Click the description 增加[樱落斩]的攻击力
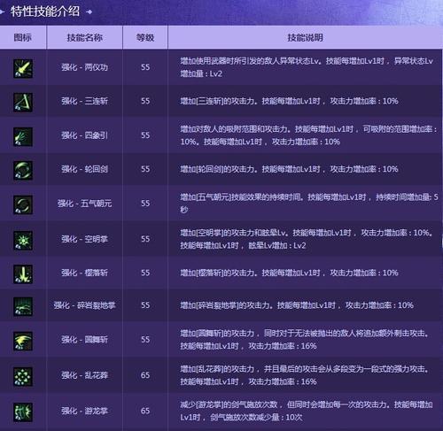443x431 pixels. click(x=289, y=273)
